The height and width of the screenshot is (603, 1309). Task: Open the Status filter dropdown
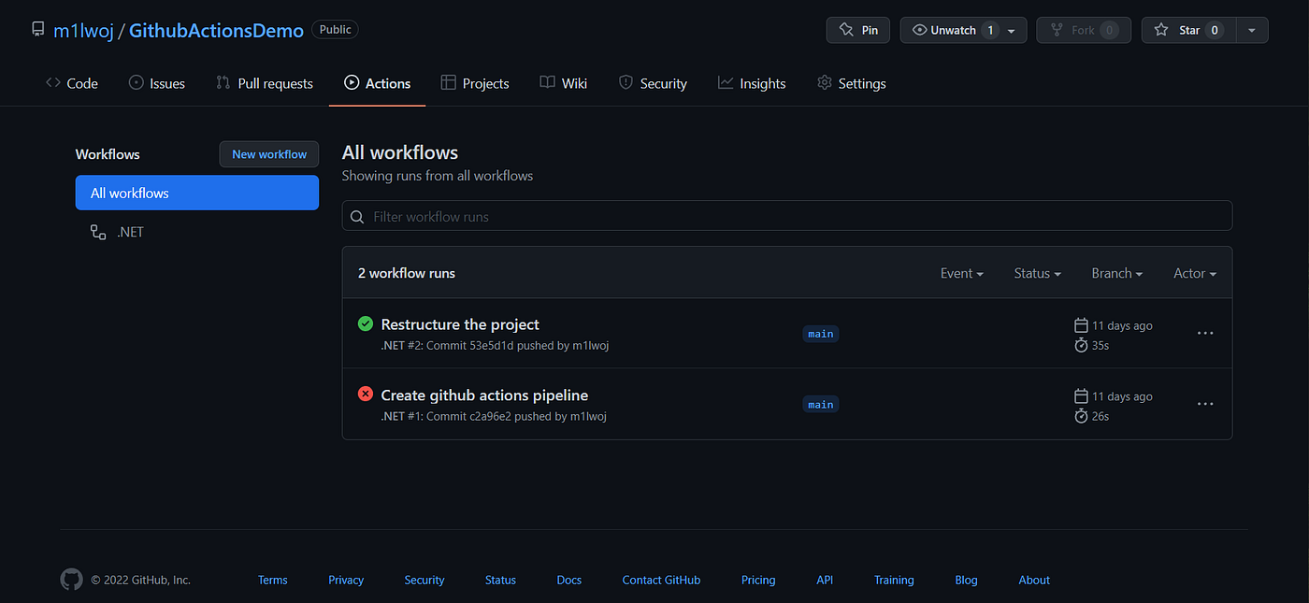(1036, 273)
